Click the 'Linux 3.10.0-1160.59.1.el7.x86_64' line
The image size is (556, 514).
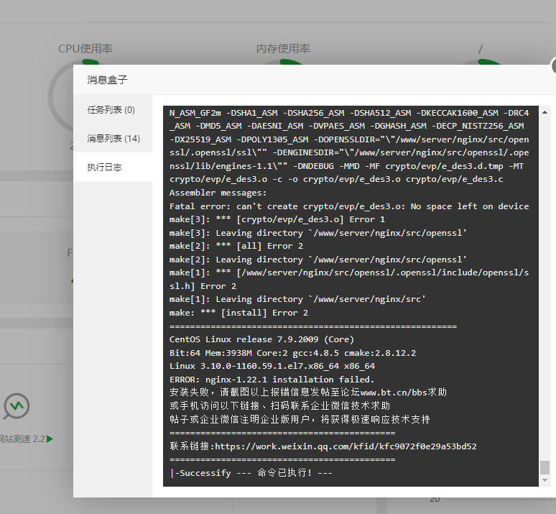click(272, 366)
